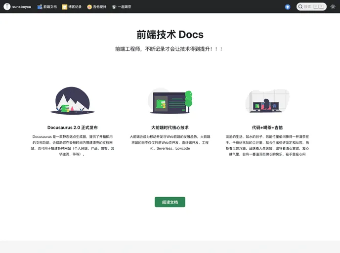Click the tagline 前端工程师，不断记录才会让技术得到提升
Image resolution: width=340 pixels, height=253 pixels.
(x=169, y=49)
